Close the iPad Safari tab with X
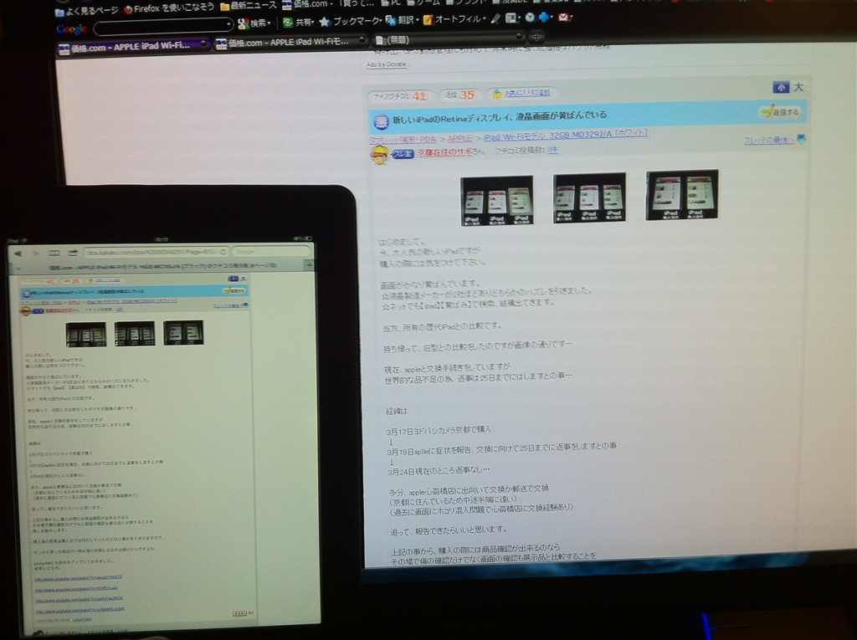Image resolution: width=857 pixels, height=640 pixels. click(18, 269)
